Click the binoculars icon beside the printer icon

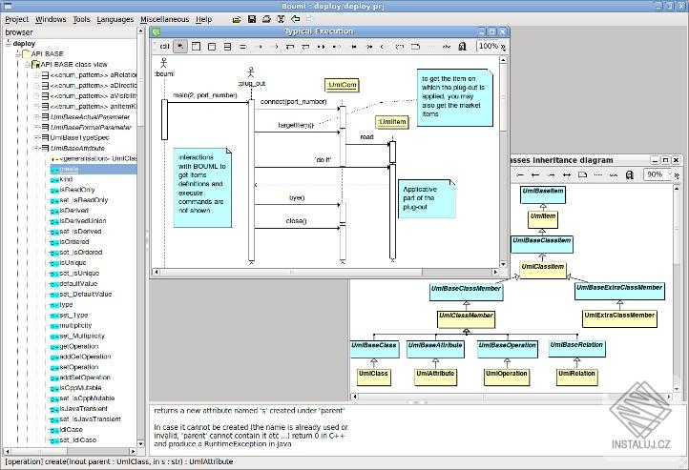282,19
